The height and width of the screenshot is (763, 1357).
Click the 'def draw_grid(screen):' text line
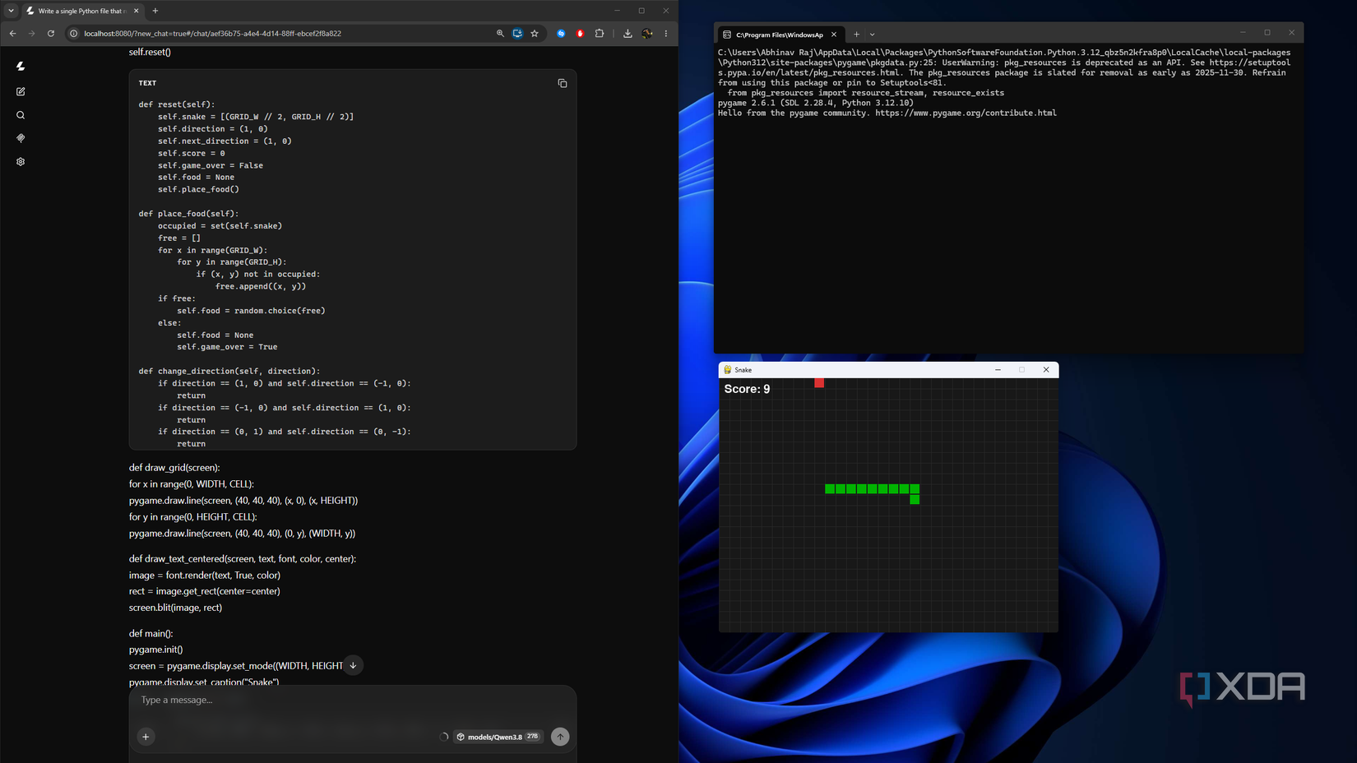click(x=174, y=468)
